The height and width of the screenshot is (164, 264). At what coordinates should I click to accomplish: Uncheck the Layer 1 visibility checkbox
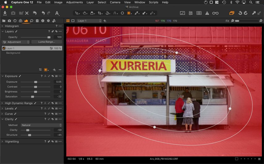pyautogui.click(x=4, y=48)
